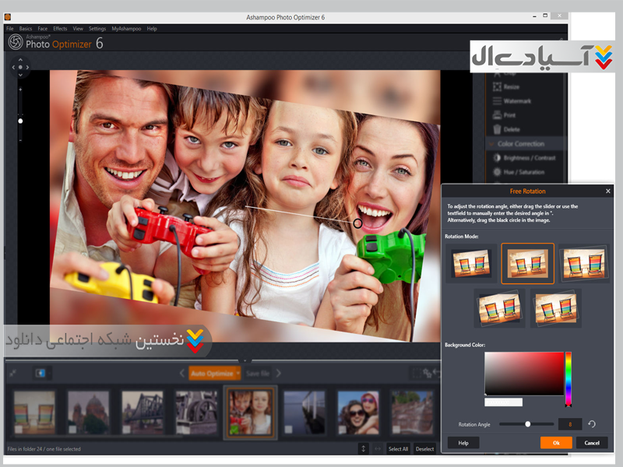Uncheck the selected family photo thumbnail checkbox

coord(235,429)
